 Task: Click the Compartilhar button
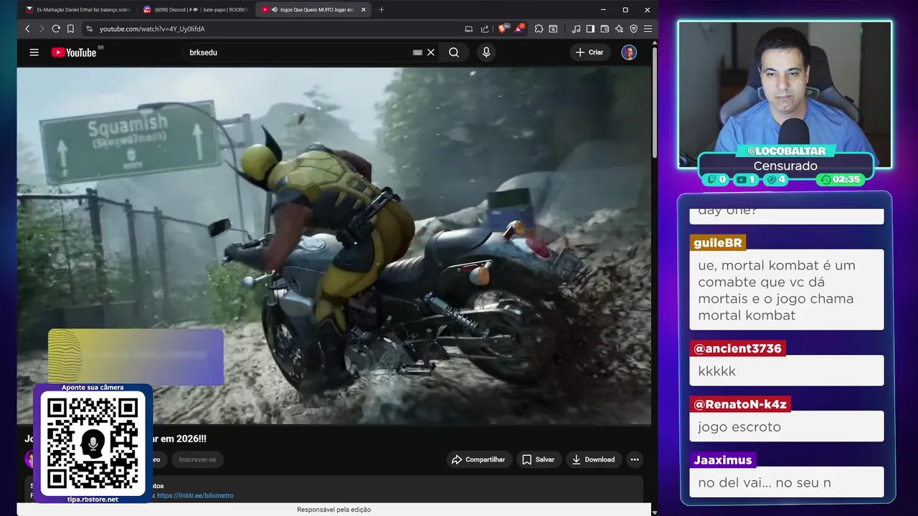point(479,459)
